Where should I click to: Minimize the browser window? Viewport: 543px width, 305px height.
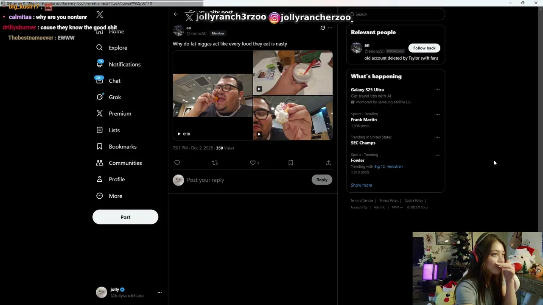click(510, 3)
